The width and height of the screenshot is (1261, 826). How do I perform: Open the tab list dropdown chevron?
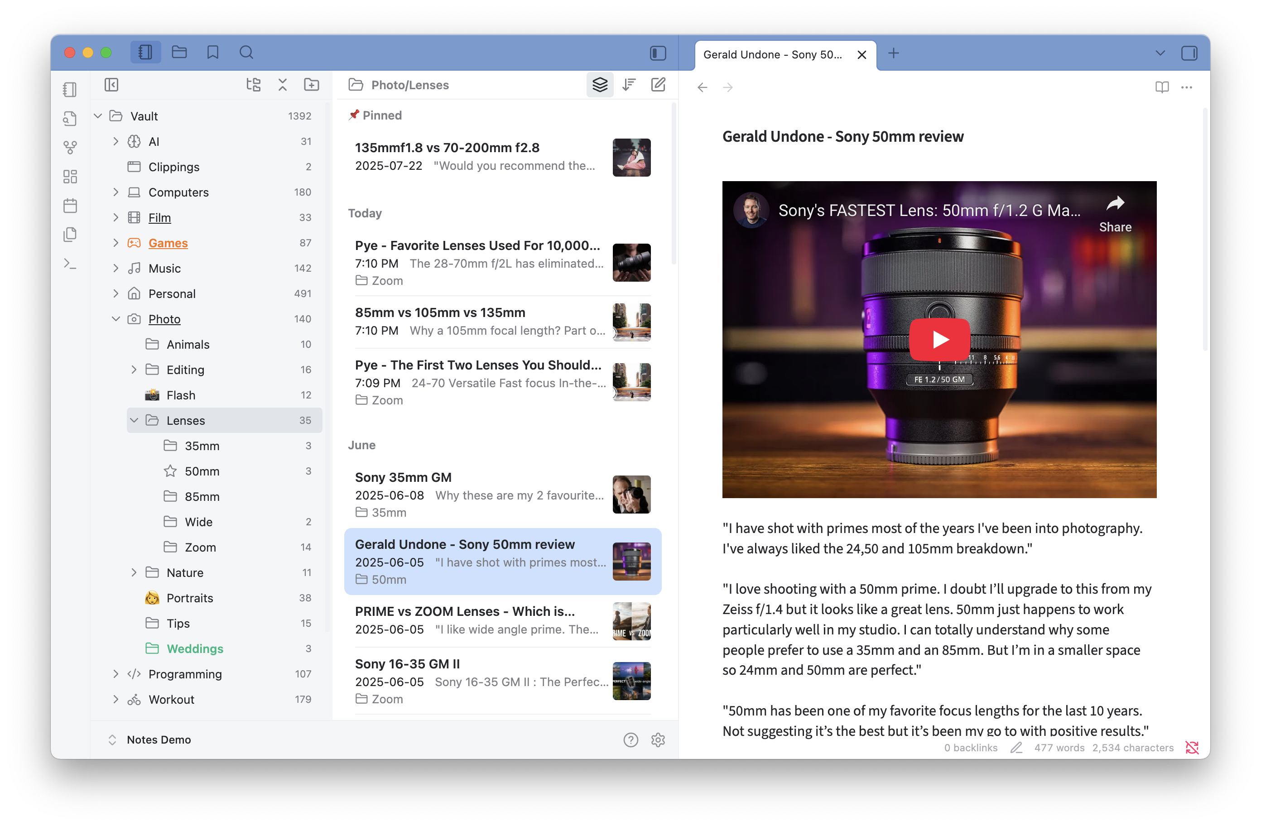(x=1160, y=53)
